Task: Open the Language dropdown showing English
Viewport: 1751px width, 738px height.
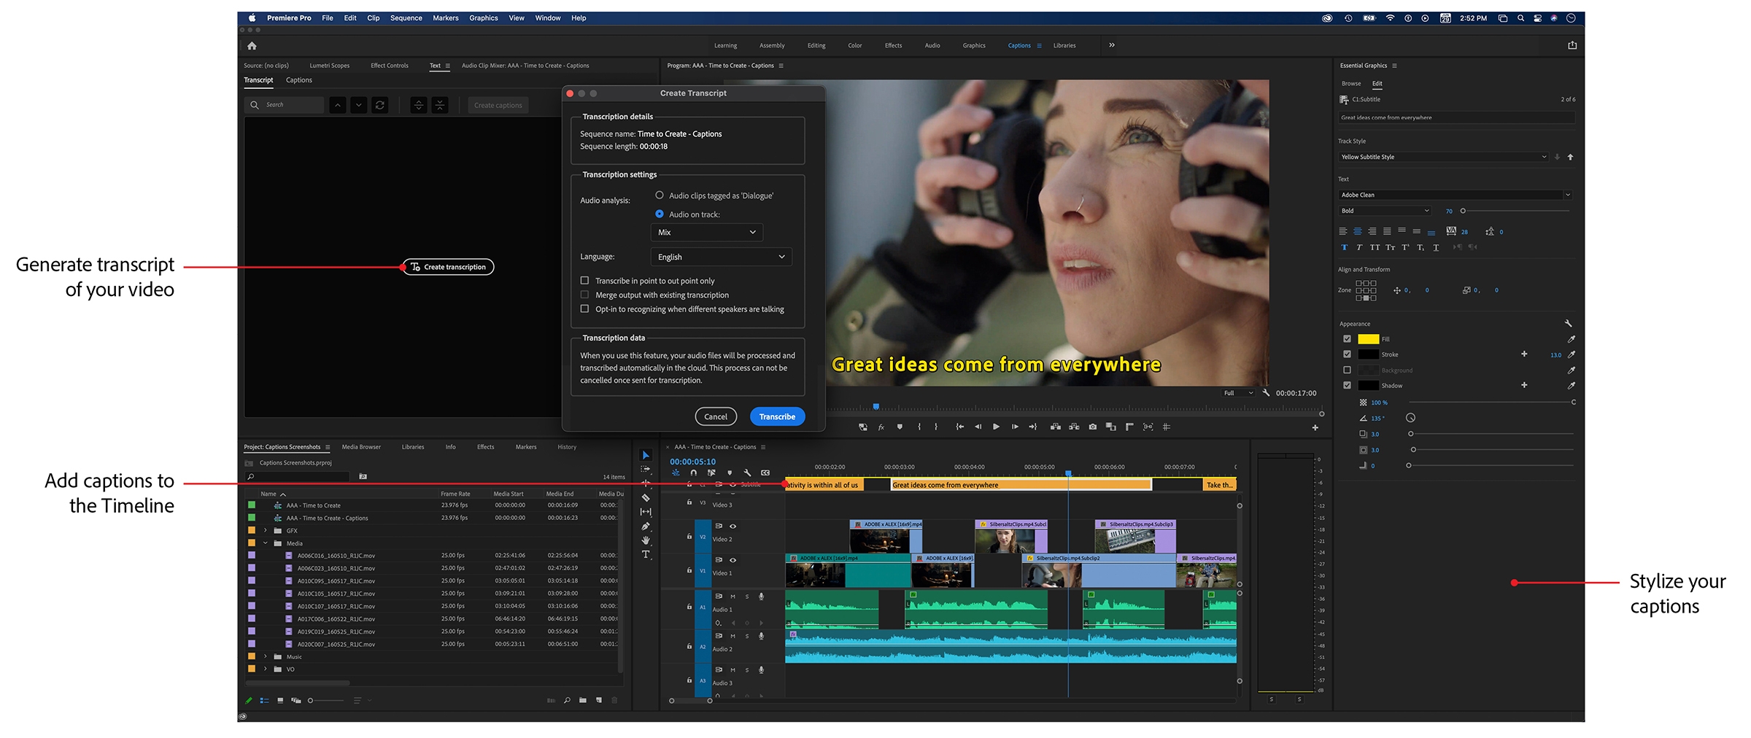Action: point(720,257)
